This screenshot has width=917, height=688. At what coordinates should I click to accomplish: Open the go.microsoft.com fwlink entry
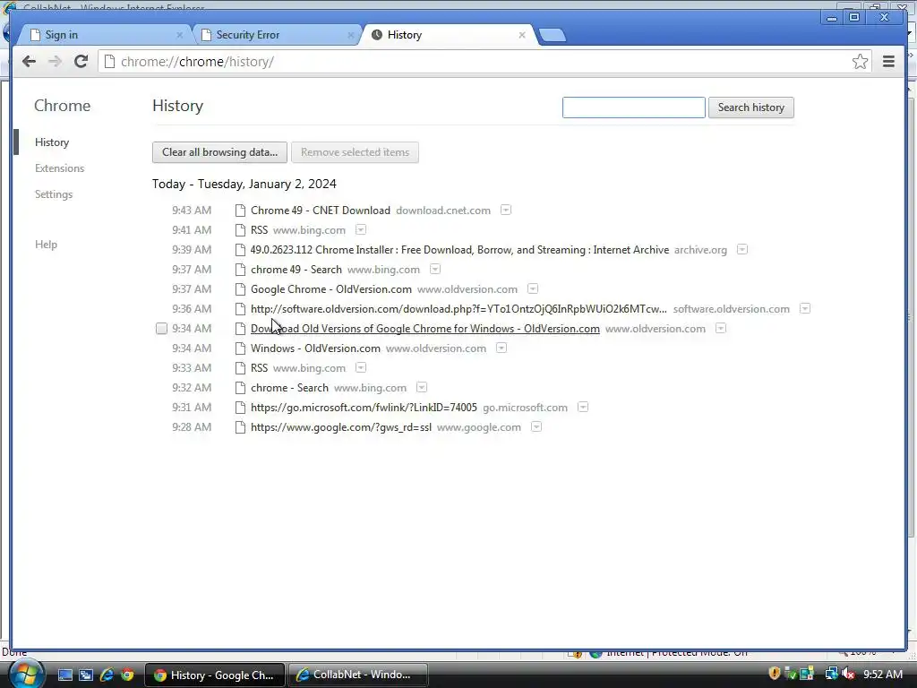pyautogui.click(x=364, y=408)
